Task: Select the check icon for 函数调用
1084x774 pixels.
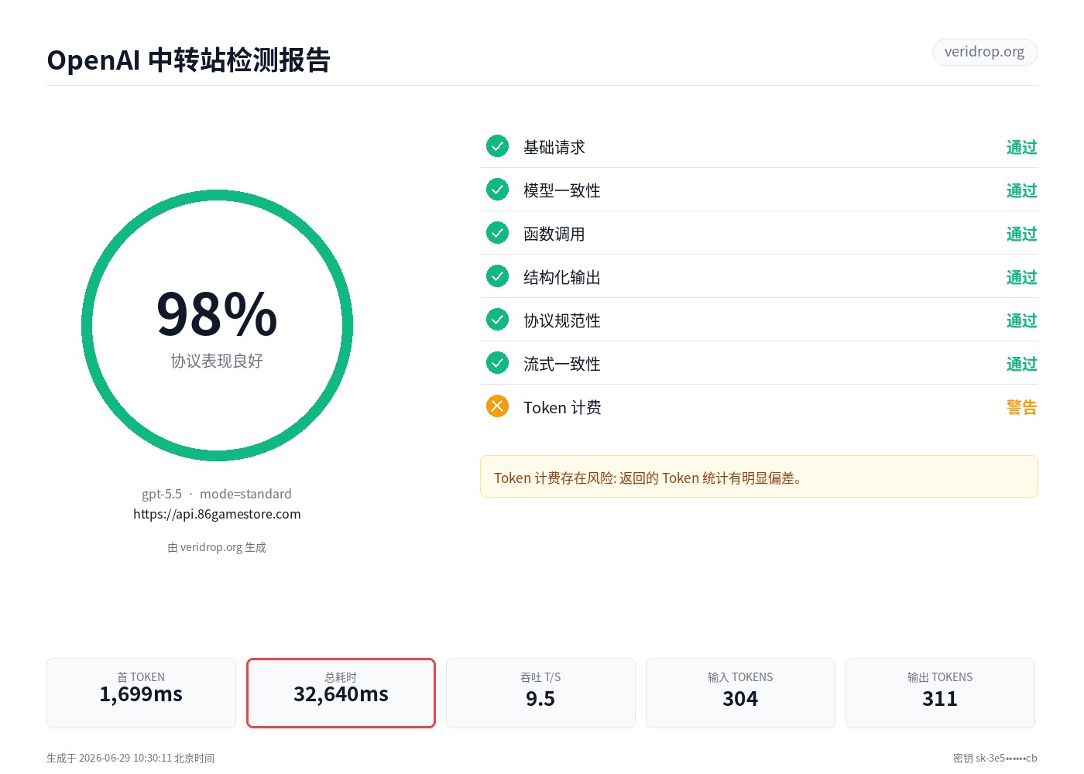Action: tap(497, 233)
